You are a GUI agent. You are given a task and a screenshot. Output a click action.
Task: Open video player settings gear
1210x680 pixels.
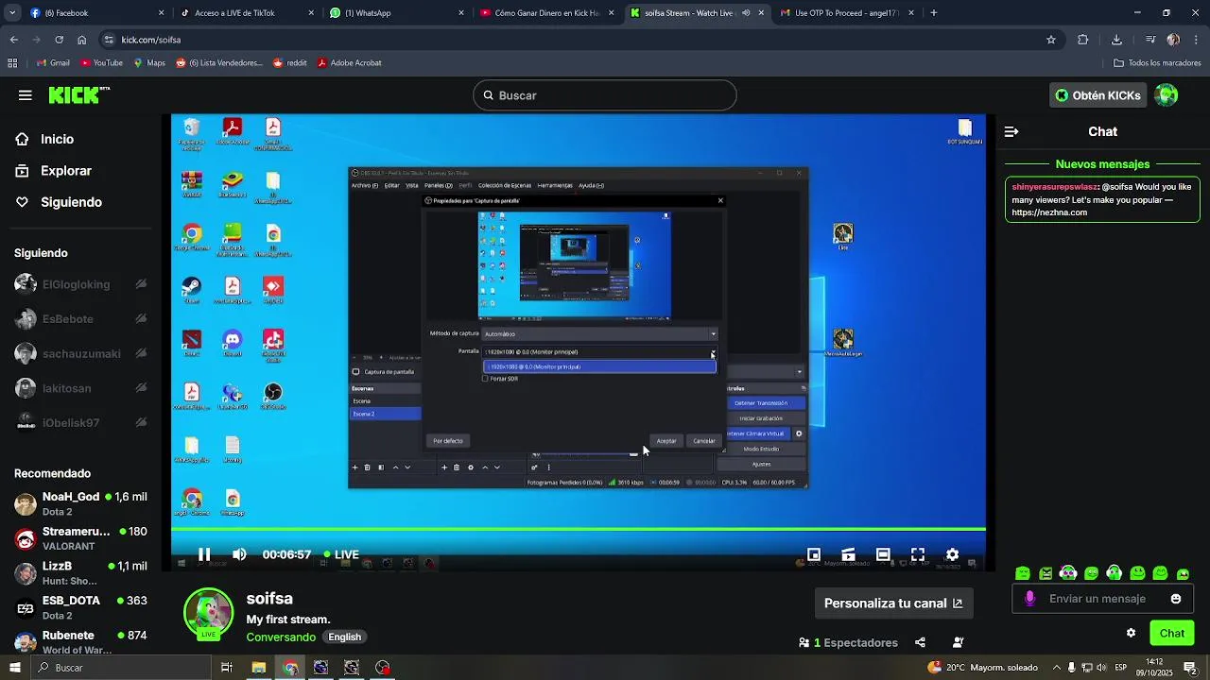(x=952, y=554)
